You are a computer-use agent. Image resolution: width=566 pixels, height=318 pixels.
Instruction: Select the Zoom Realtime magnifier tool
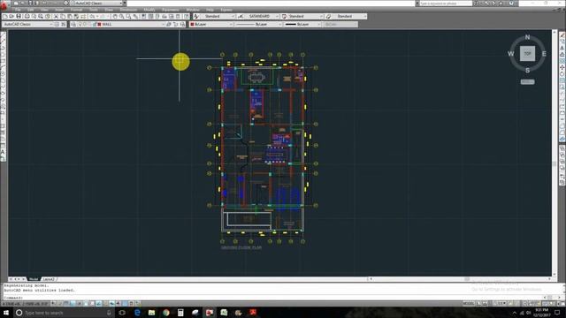pyautogui.click(x=122, y=16)
